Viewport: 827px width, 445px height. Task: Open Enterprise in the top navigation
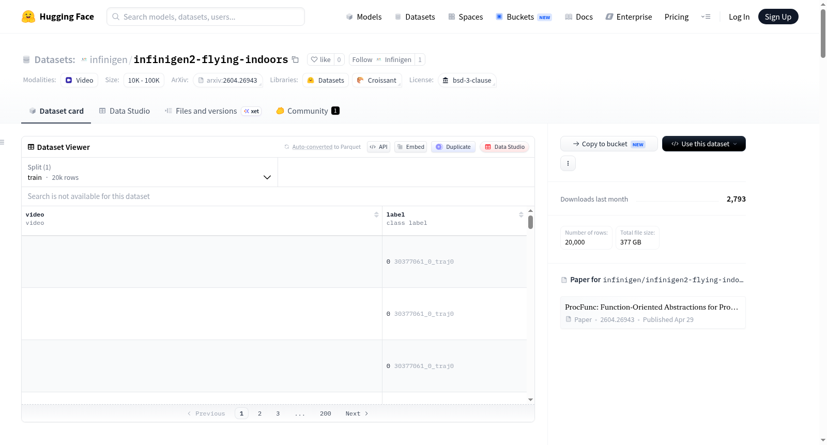pyautogui.click(x=629, y=17)
